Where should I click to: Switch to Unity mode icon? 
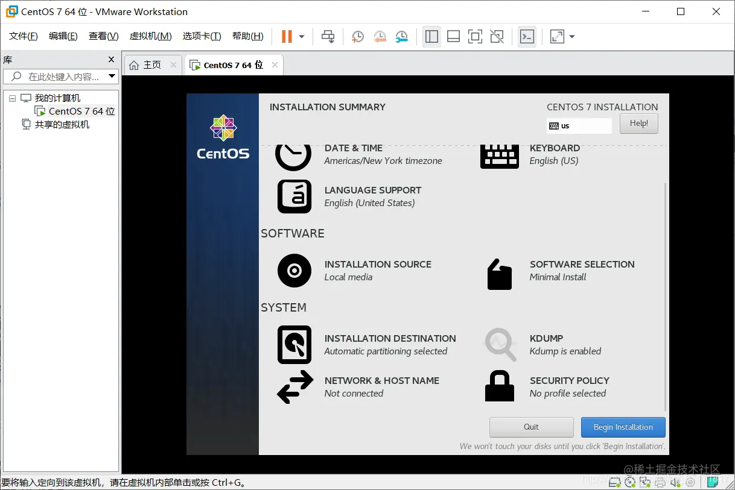tap(497, 37)
